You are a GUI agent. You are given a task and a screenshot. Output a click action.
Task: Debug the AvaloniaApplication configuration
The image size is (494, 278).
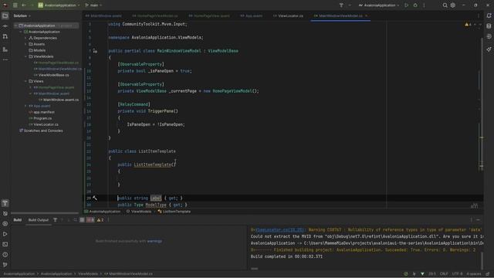tap(415, 5)
